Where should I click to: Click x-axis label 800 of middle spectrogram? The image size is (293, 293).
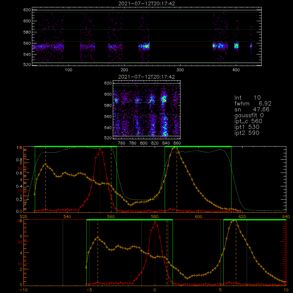click(x=144, y=143)
